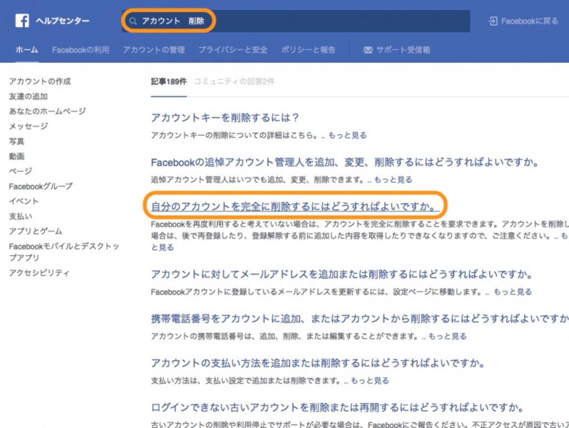Click もっと見る under 携帯電話番号 summary
This screenshot has width=569, height=428.
click(x=447, y=336)
